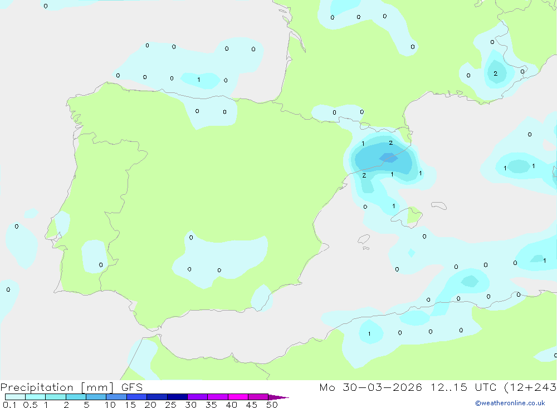Image resolution: width=557 pixels, height=408 pixels.
Task: Click the Ibiza island outline on the map
Action: tap(364, 239)
